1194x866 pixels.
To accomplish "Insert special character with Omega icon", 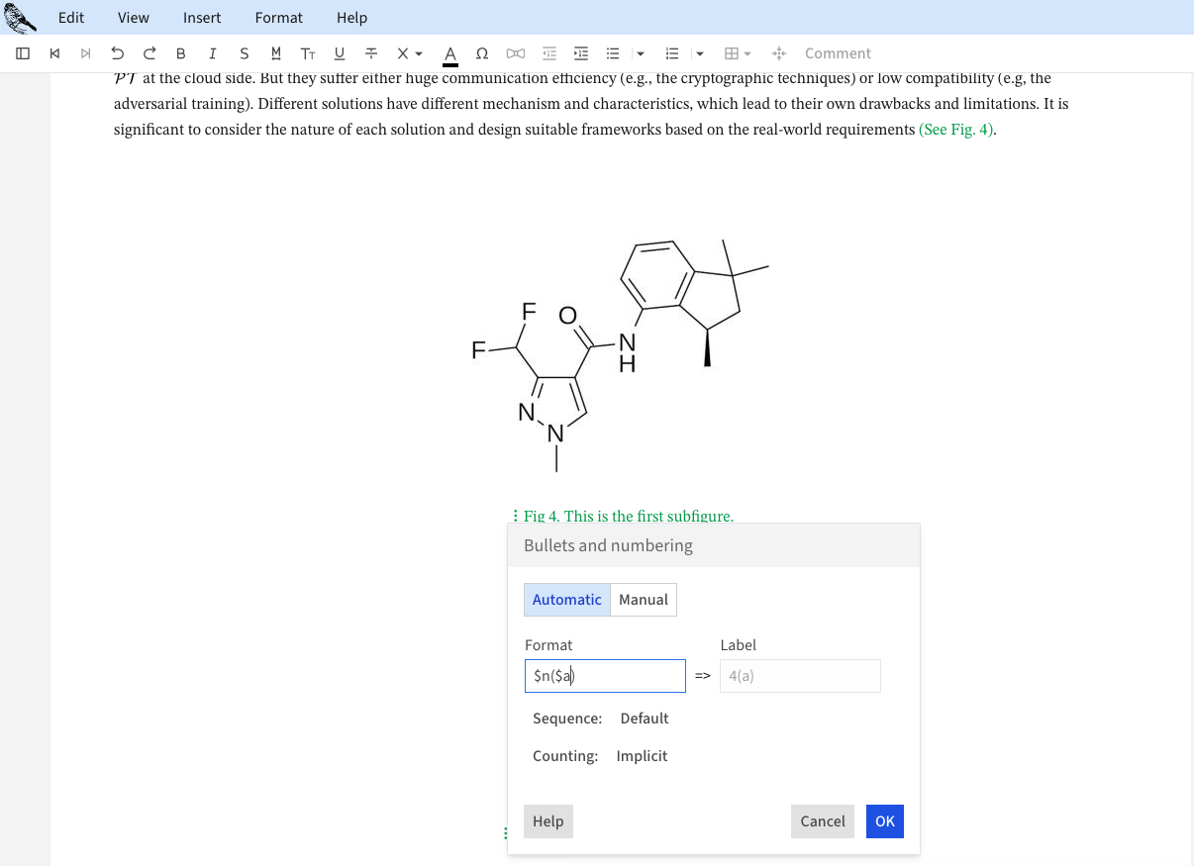I will [x=482, y=53].
